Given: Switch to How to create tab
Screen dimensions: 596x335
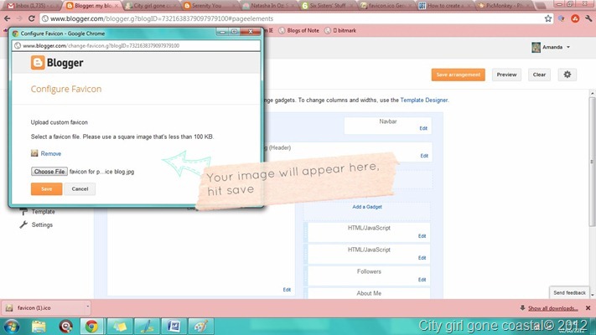Looking at the screenshot, I should (445, 5).
